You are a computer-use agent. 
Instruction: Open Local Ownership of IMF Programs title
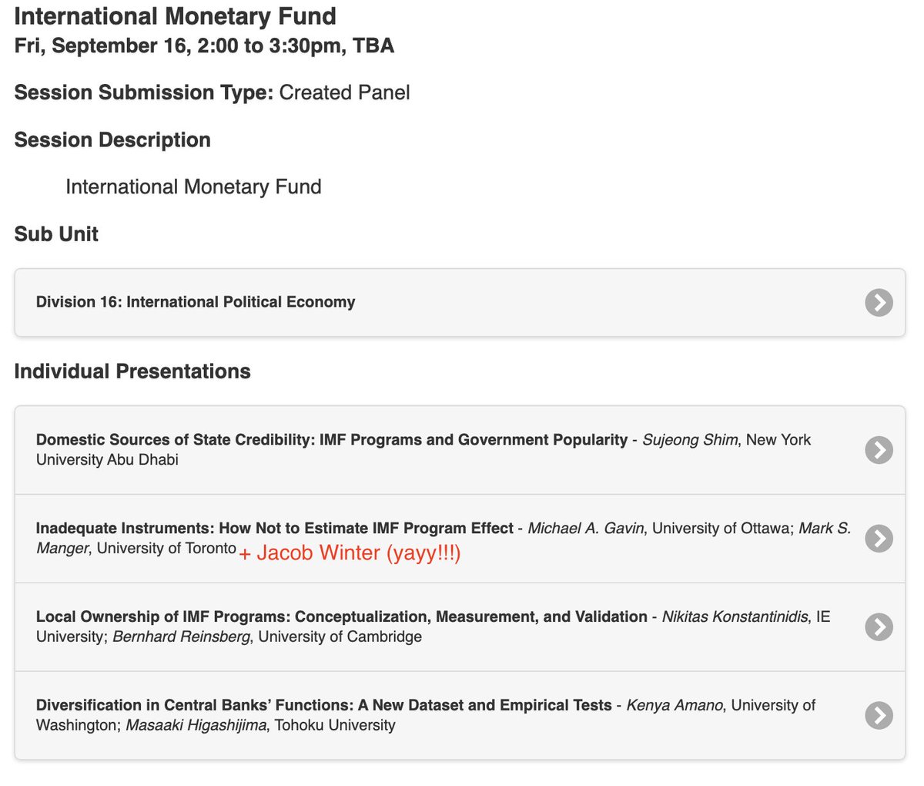(x=342, y=617)
